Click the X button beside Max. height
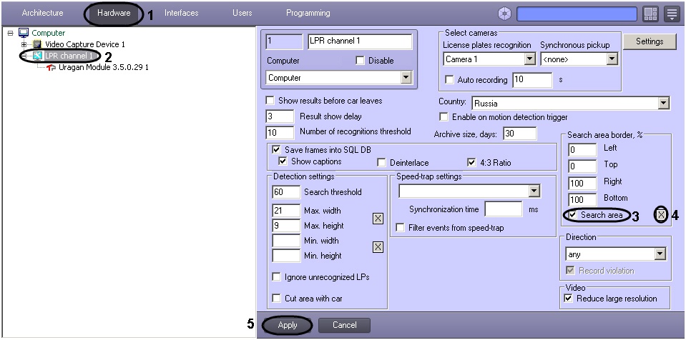 pos(378,218)
